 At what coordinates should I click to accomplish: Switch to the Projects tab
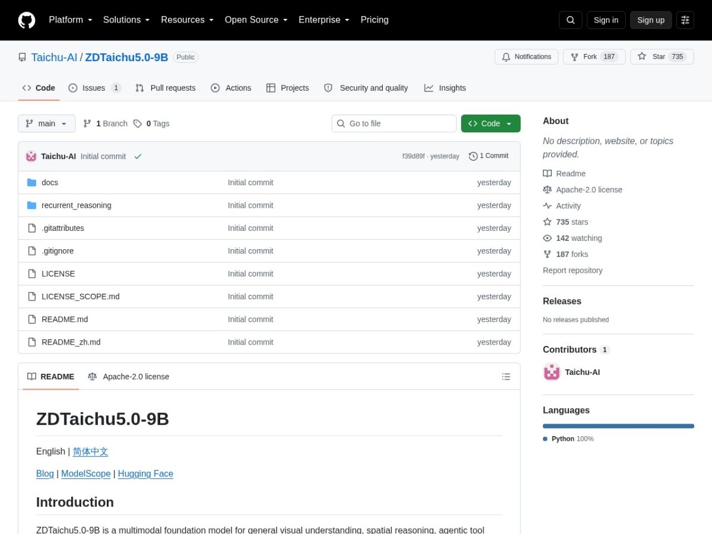click(288, 88)
